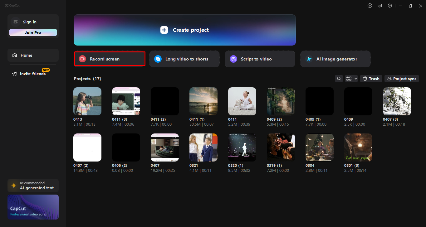Launch the AI image generator
The width and height of the screenshot is (426, 227).
click(335, 59)
